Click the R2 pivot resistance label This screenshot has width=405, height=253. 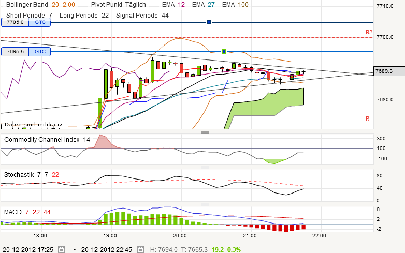[369, 32]
